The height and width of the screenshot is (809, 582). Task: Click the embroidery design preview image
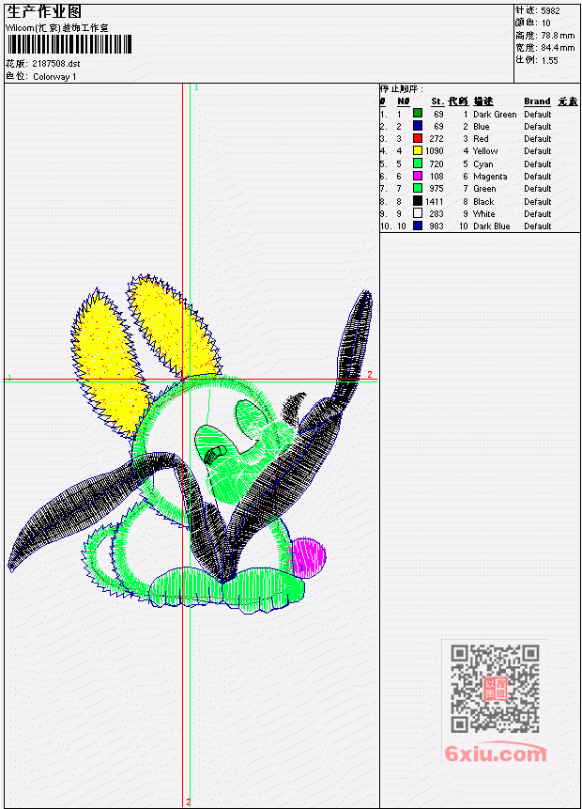190,444
